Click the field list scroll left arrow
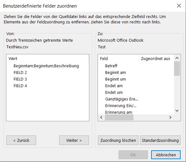 [101, 117]
